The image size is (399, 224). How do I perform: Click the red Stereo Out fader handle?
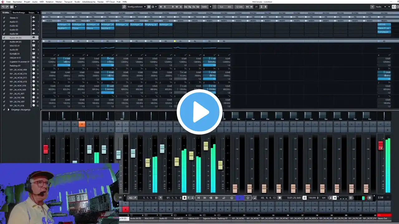point(381,145)
